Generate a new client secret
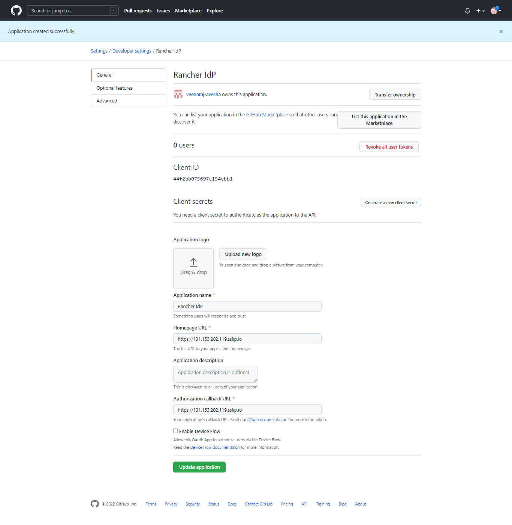Viewport: 512px width, 525px height. pos(391,203)
